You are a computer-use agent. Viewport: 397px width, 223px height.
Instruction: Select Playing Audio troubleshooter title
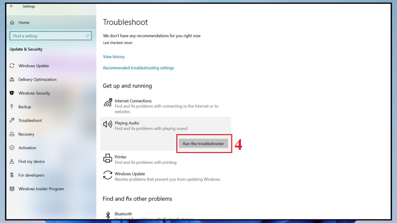coord(127,123)
